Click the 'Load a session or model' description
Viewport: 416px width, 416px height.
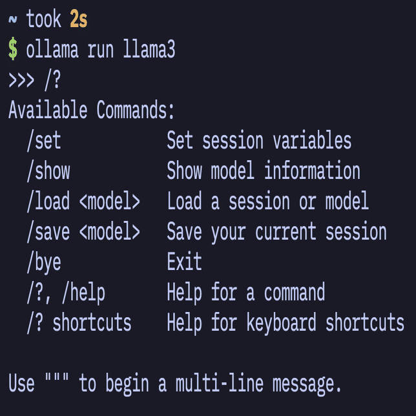click(x=268, y=202)
